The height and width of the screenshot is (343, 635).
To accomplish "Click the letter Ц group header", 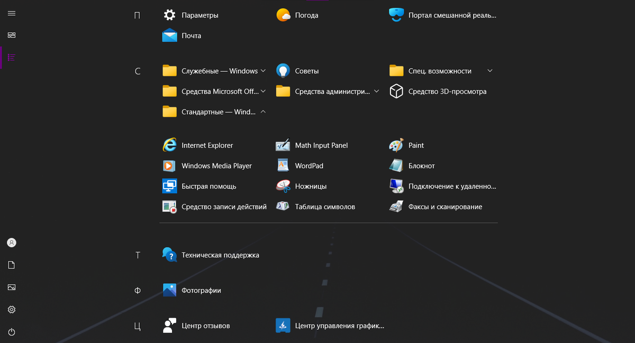I will [138, 326].
